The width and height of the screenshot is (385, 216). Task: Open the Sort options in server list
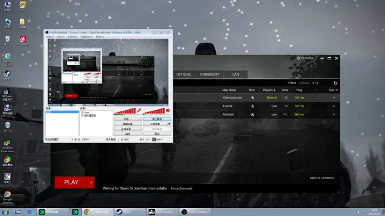click(x=334, y=90)
